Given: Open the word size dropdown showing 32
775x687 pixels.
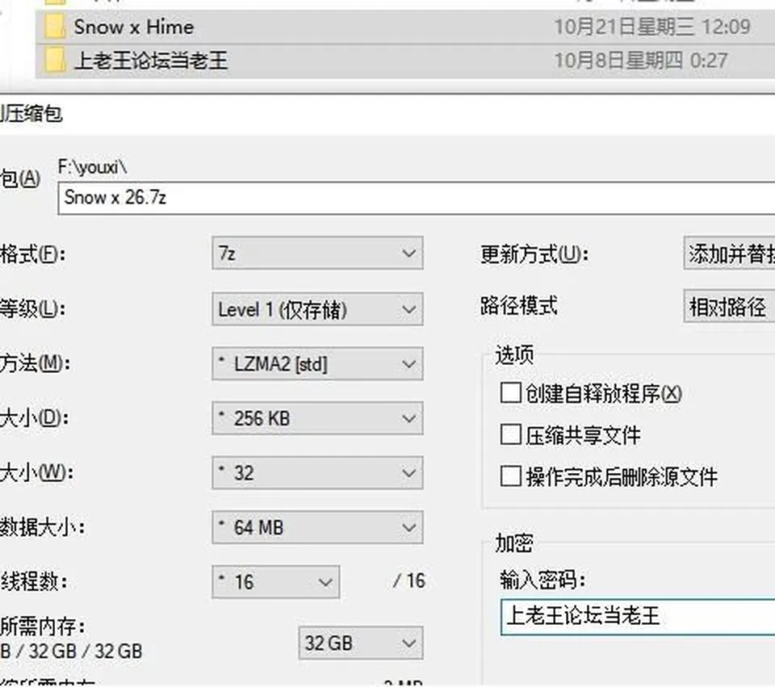Looking at the screenshot, I should pyautogui.click(x=317, y=473).
